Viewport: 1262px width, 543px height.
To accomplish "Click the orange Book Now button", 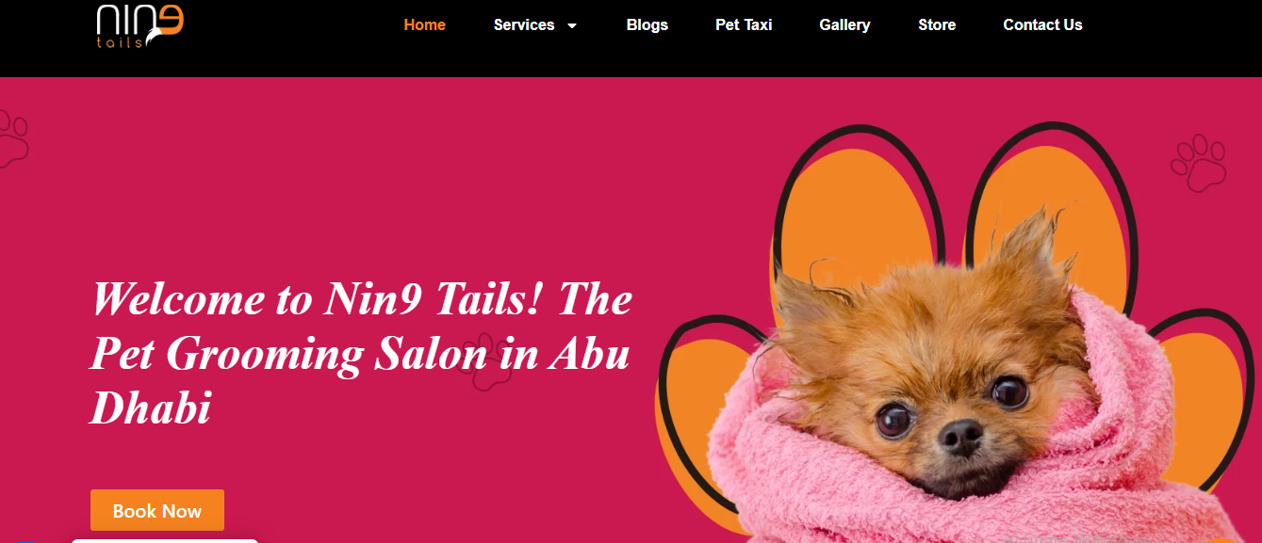I will click(x=157, y=510).
